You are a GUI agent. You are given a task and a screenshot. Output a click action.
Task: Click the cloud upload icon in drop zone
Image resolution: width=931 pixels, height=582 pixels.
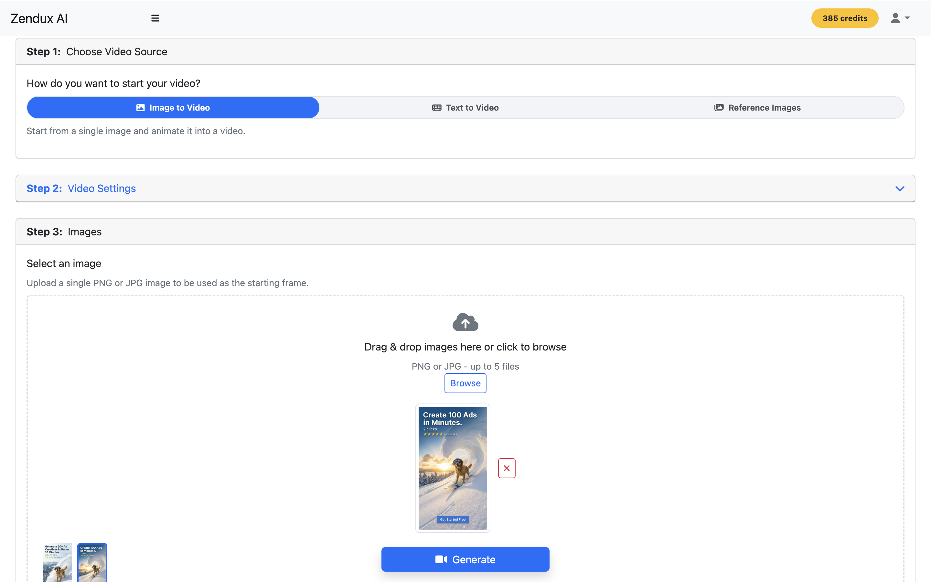pos(465,322)
